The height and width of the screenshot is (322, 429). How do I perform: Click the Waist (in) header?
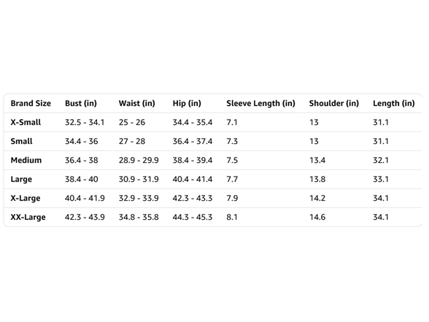point(137,104)
